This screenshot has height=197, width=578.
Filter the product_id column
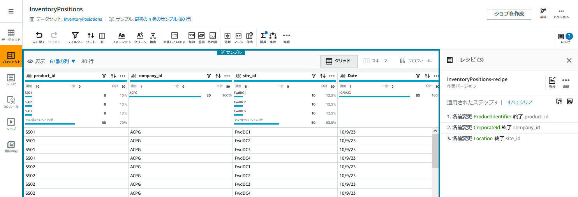104,76
